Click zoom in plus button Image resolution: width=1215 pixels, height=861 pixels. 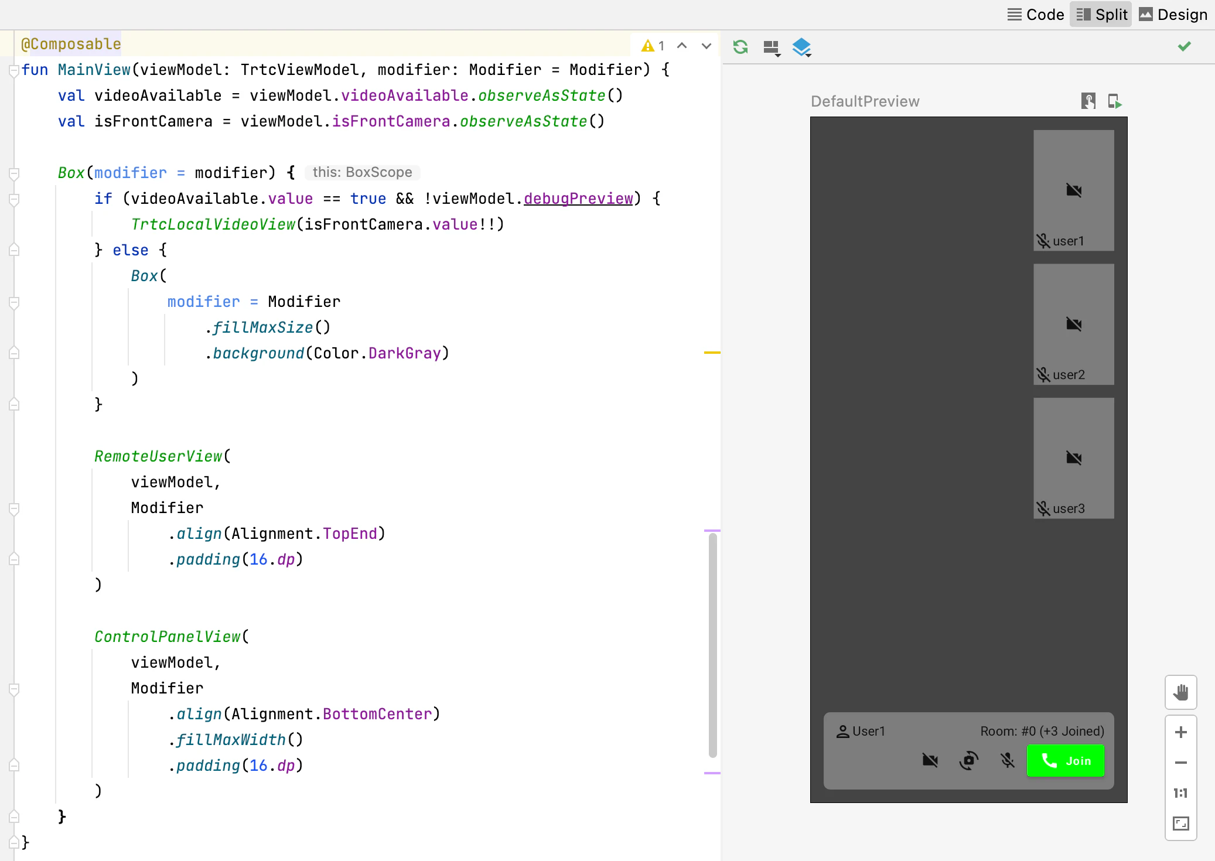pyautogui.click(x=1180, y=732)
